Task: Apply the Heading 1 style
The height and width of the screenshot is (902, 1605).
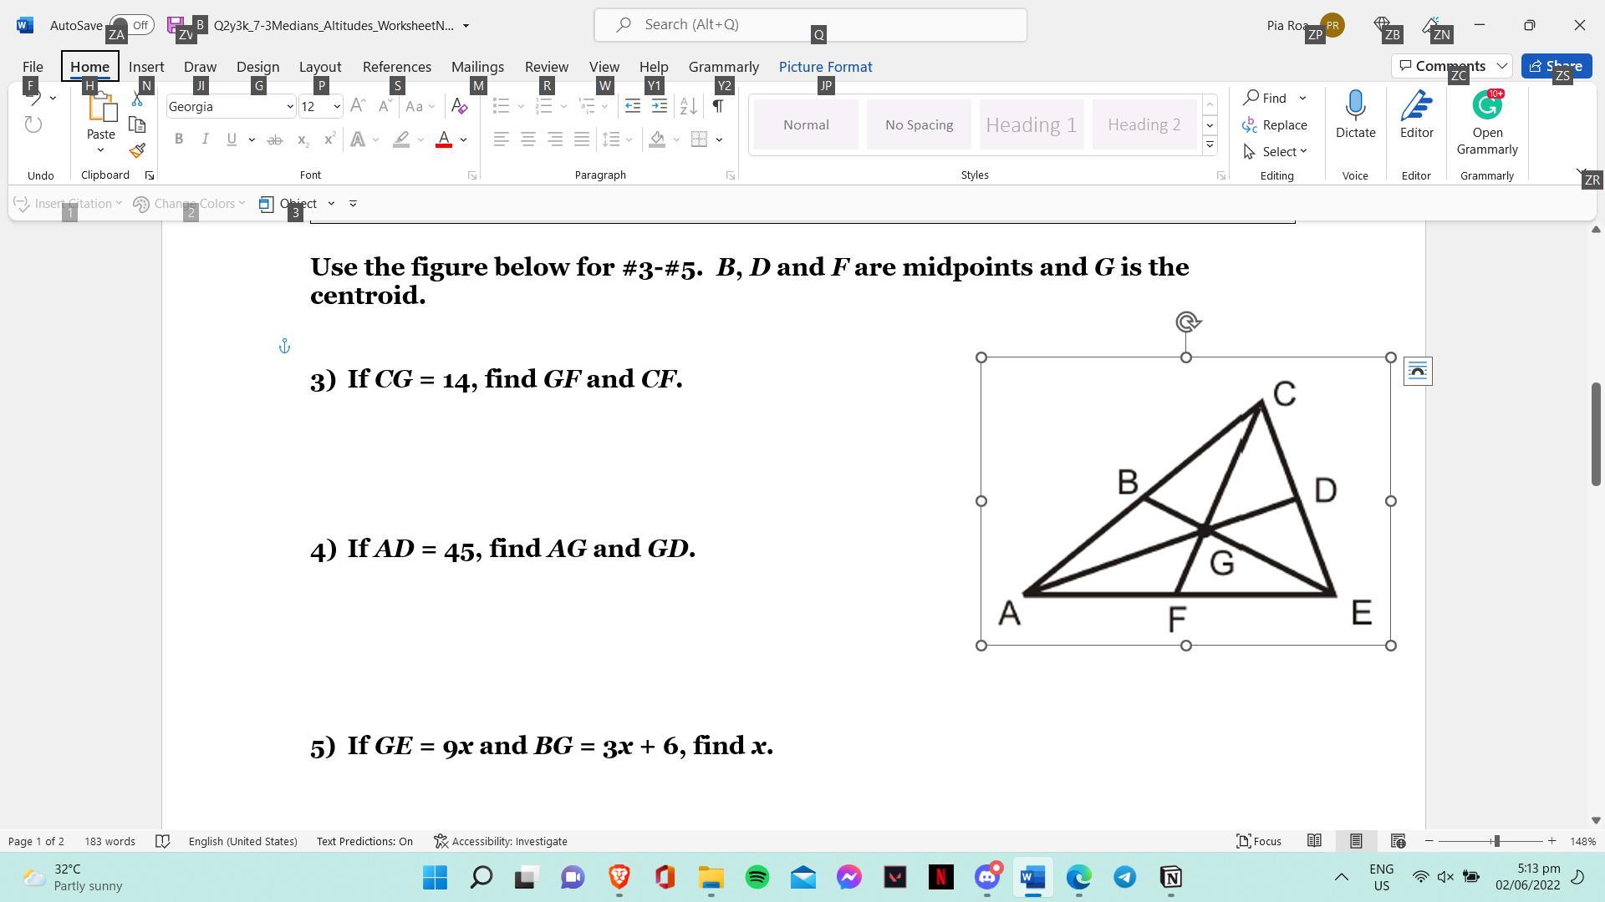Action: click(1031, 124)
